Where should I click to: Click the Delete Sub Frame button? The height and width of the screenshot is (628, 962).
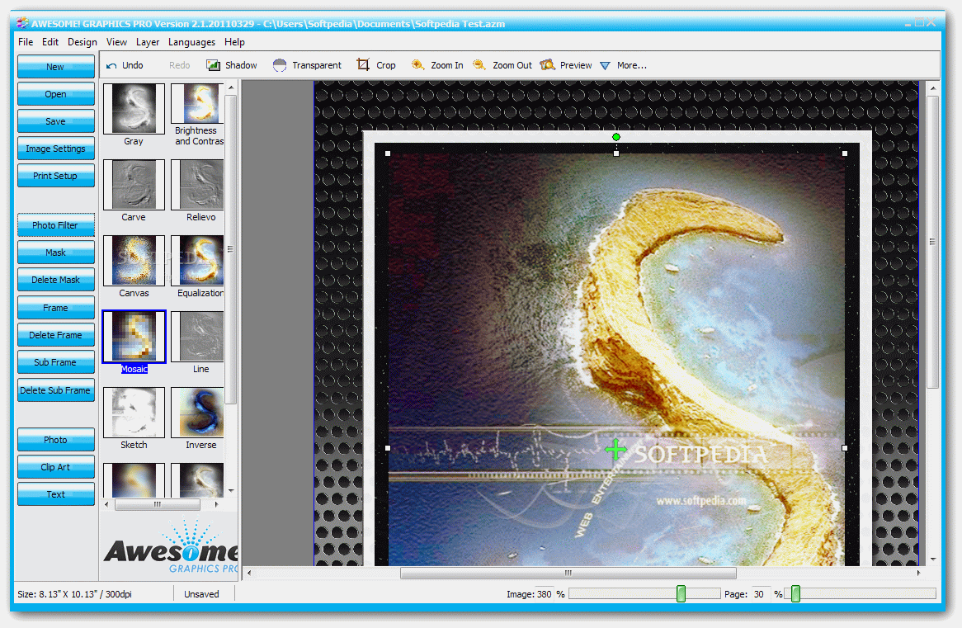tap(56, 390)
